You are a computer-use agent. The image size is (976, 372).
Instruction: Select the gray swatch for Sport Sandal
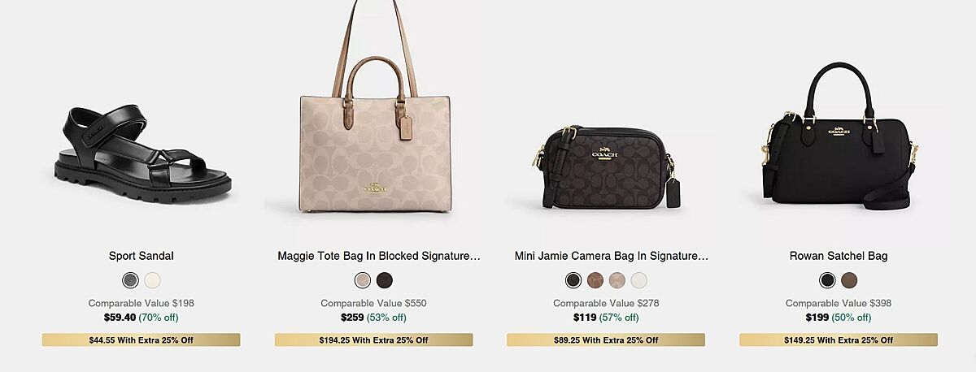click(x=130, y=280)
